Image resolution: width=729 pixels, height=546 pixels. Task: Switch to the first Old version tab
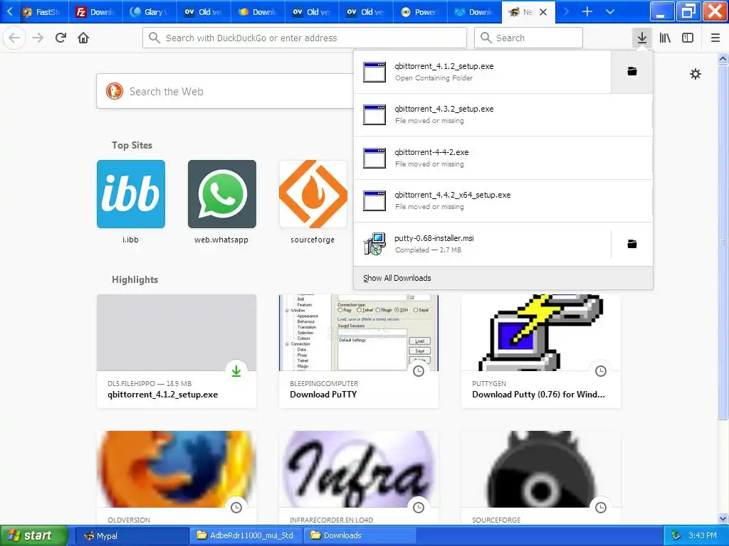204,12
